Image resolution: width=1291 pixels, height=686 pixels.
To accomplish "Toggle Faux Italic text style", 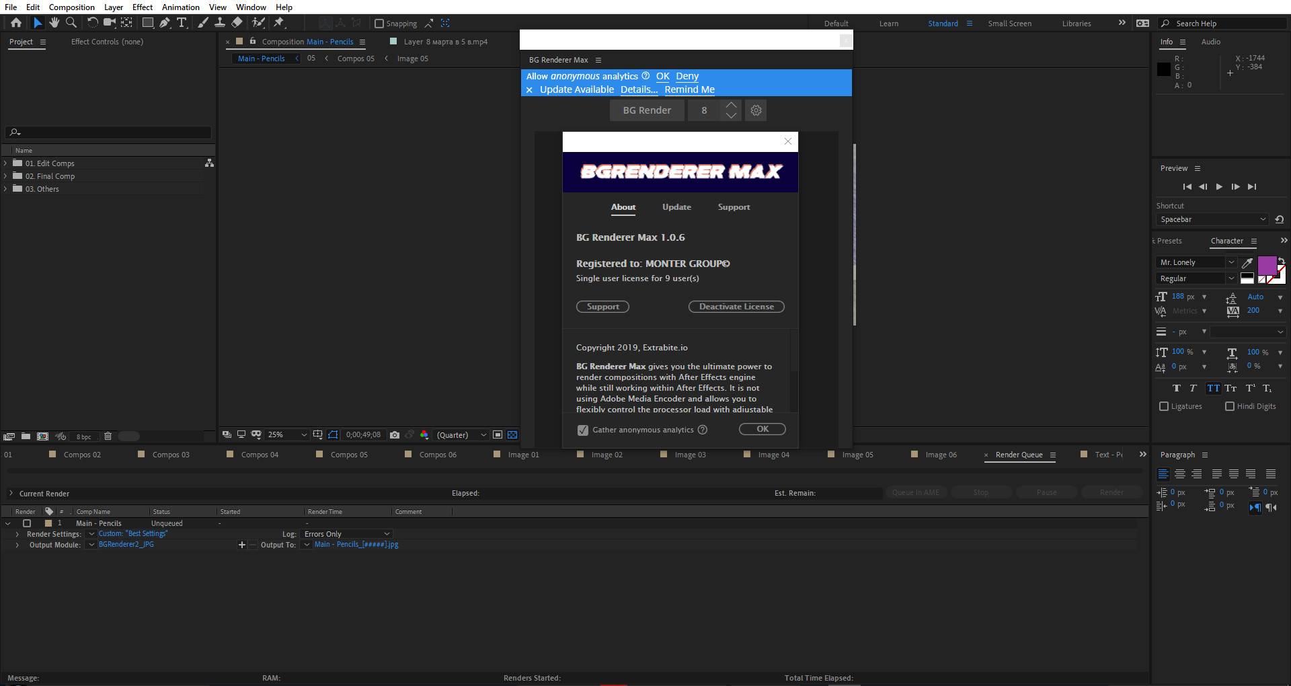I will pyautogui.click(x=1193, y=388).
